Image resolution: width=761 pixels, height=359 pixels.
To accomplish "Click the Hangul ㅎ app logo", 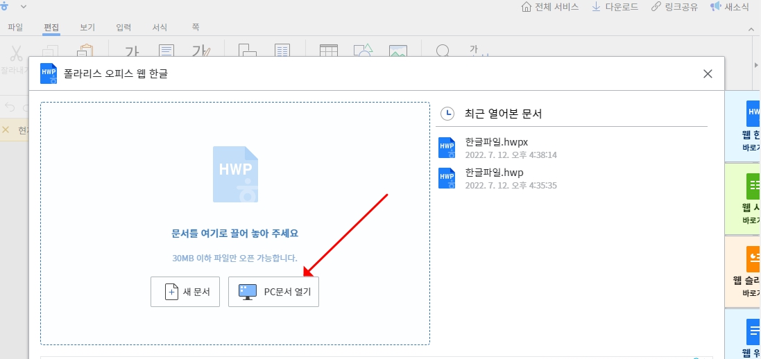I will click(x=4, y=6).
